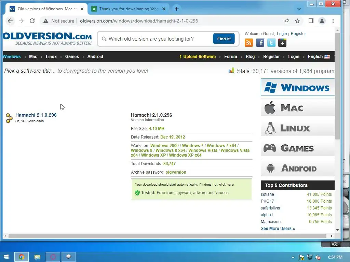
Task: Click Login in the black navigation bar
Action: pyautogui.click(x=294, y=57)
